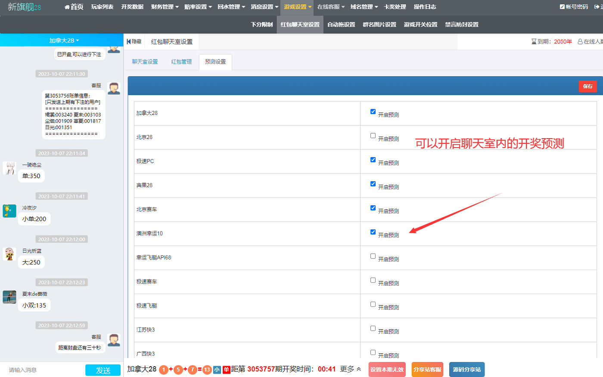This screenshot has width=603, height=377.
Task: Click 客服 avatar on the 22:11:30 message
Action: (114, 88)
